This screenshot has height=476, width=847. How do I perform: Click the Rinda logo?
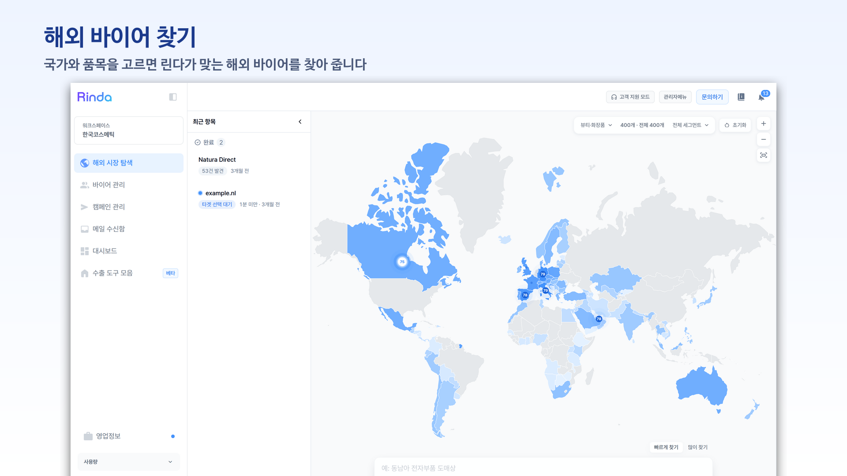tap(94, 97)
